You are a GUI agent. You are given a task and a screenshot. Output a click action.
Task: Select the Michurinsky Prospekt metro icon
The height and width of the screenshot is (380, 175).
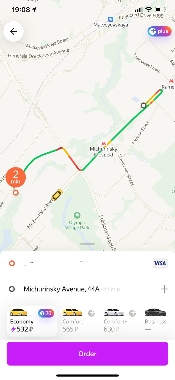click(104, 144)
